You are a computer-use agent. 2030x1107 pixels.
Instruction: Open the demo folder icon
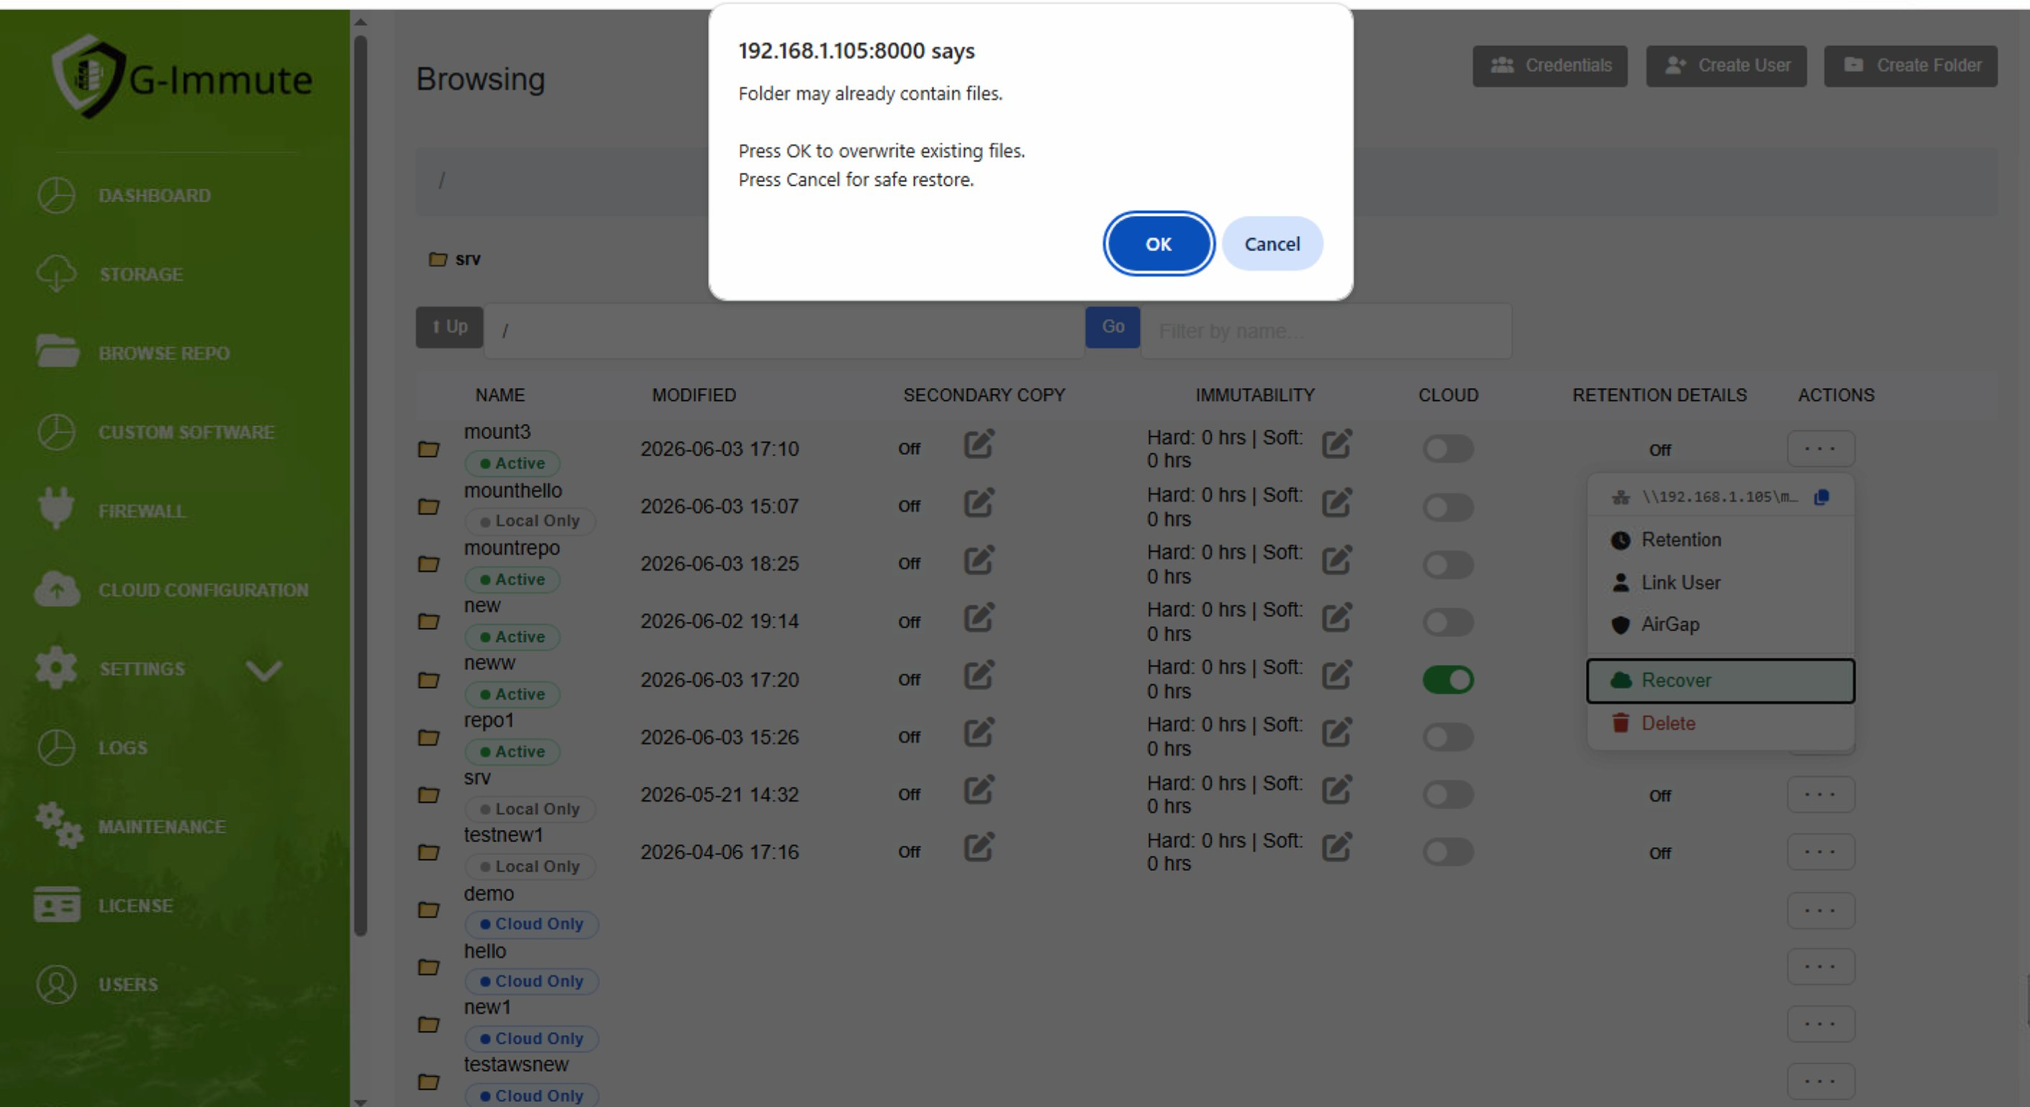[x=429, y=910]
